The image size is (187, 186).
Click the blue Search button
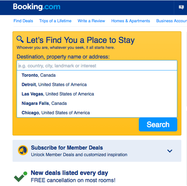coord(158,124)
